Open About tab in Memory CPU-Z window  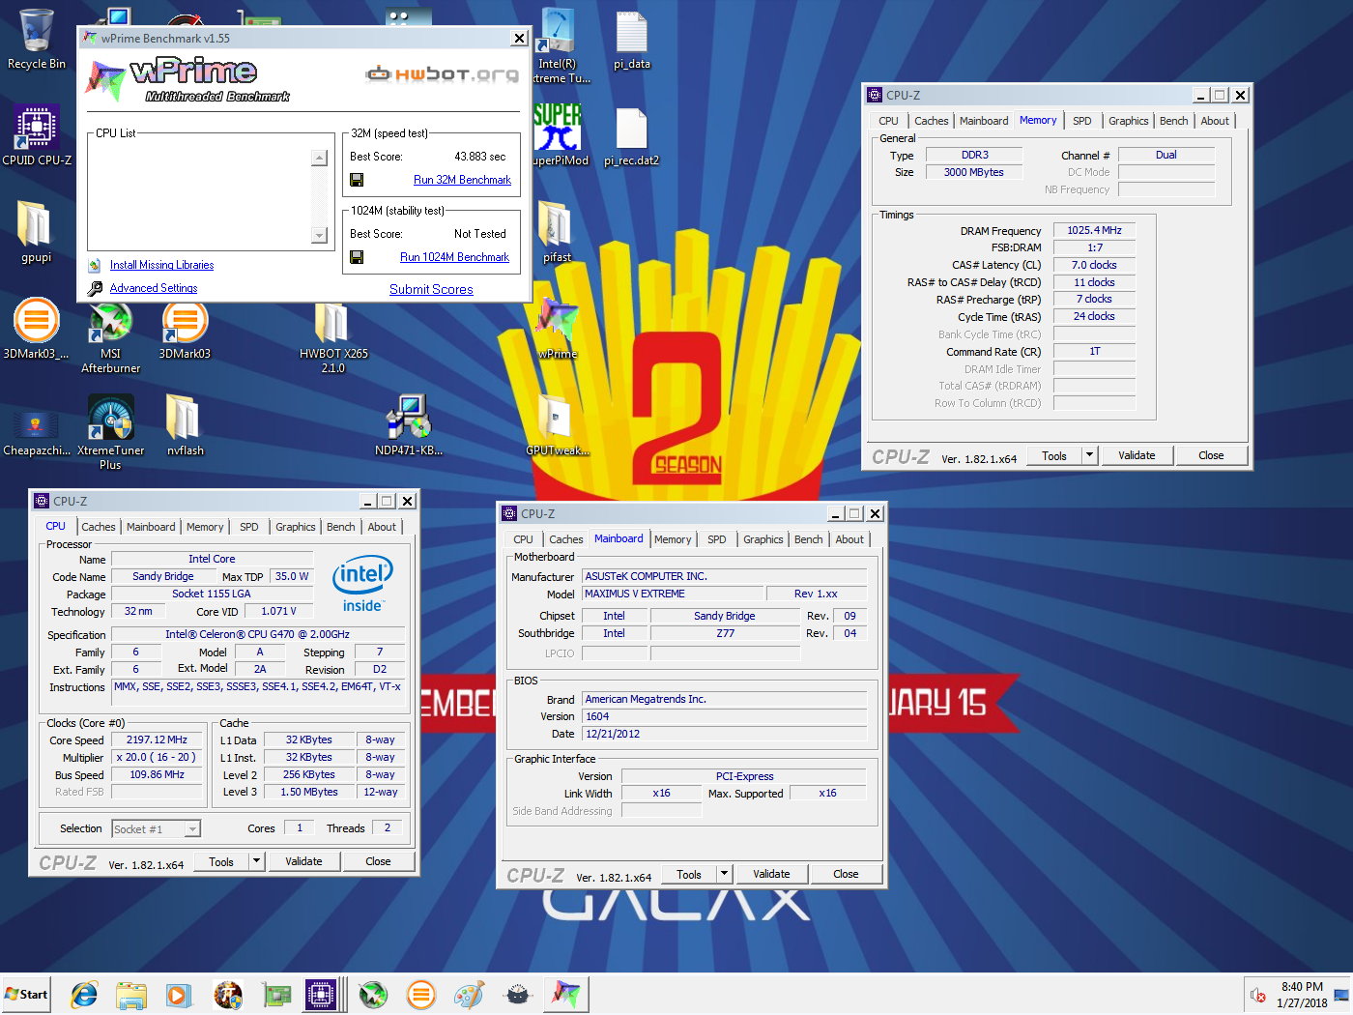1215,121
